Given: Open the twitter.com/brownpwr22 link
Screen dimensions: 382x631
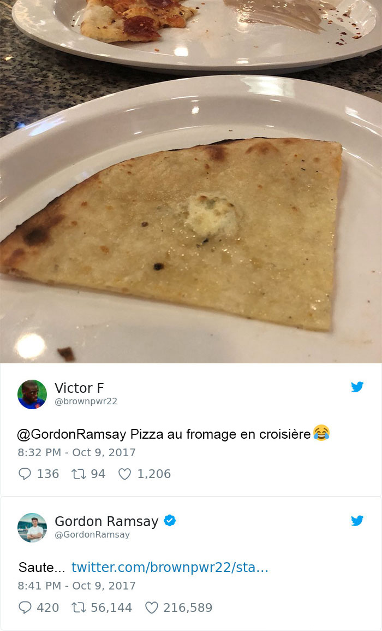Looking at the screenshot, I should (170, 568).
